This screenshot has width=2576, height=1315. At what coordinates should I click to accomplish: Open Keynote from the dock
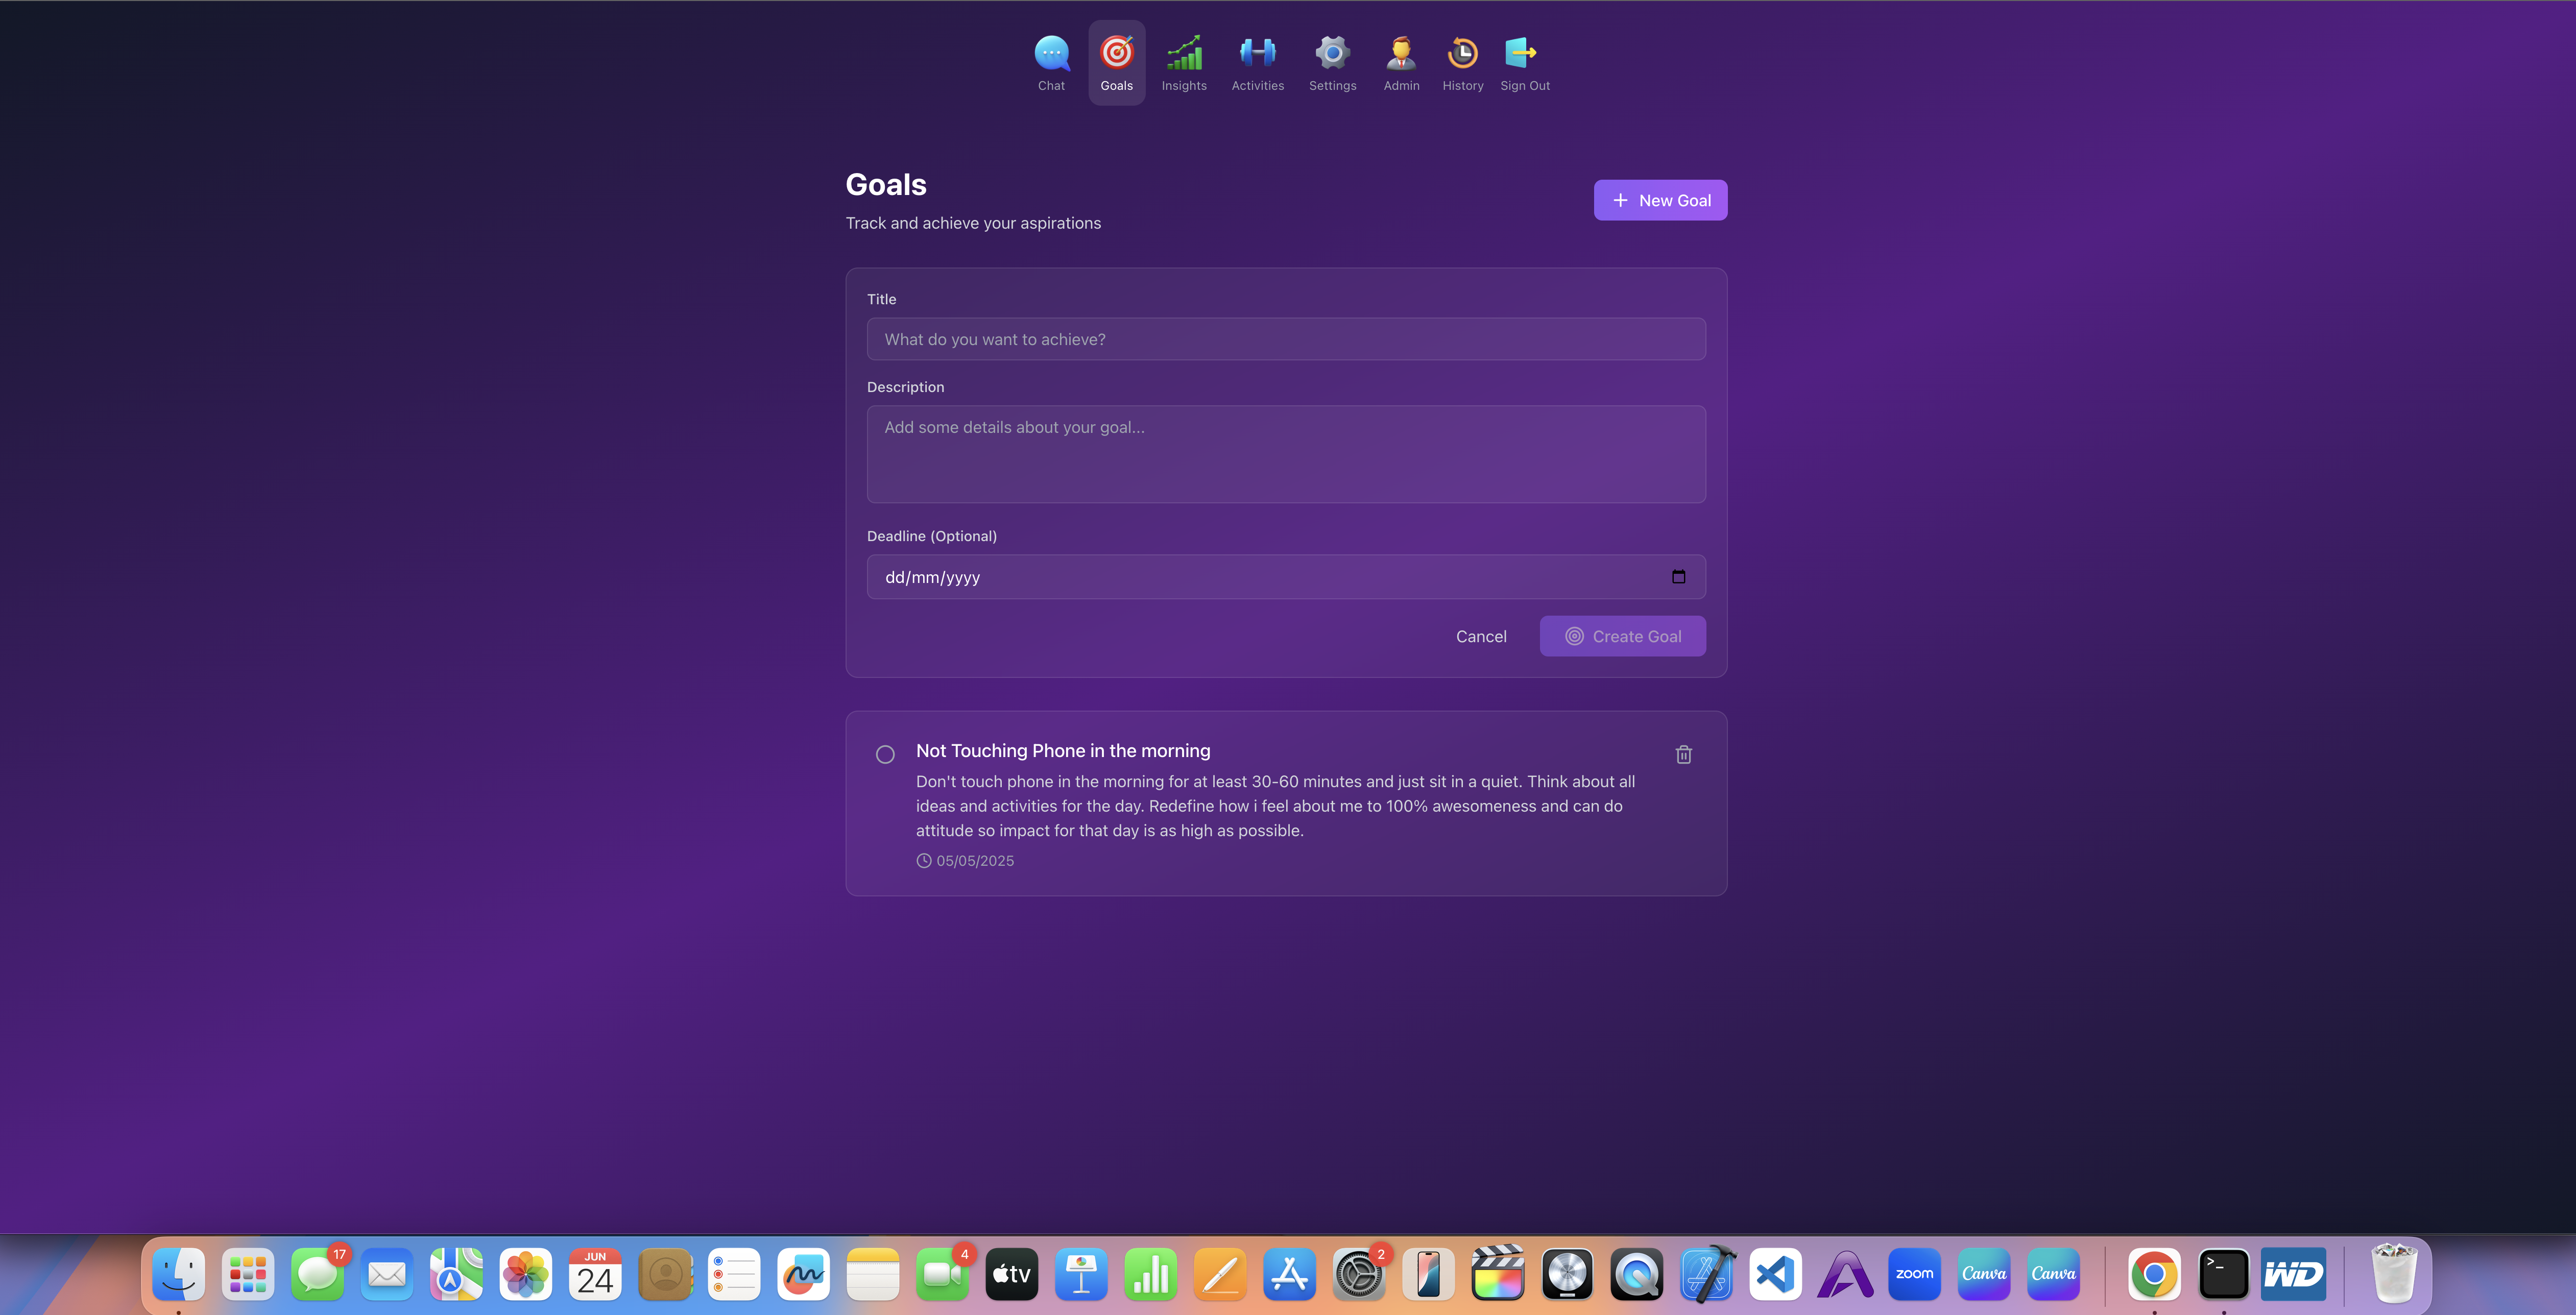tap(1081, 1273)
